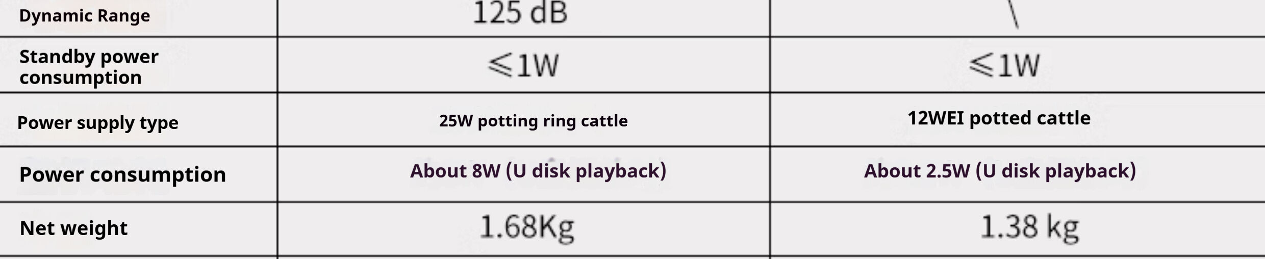Select the ≤1W value above 12WEI potted cattle
Image resolution: width=1265 pixels, height=259 pixels.
(x=1004, y=65)
